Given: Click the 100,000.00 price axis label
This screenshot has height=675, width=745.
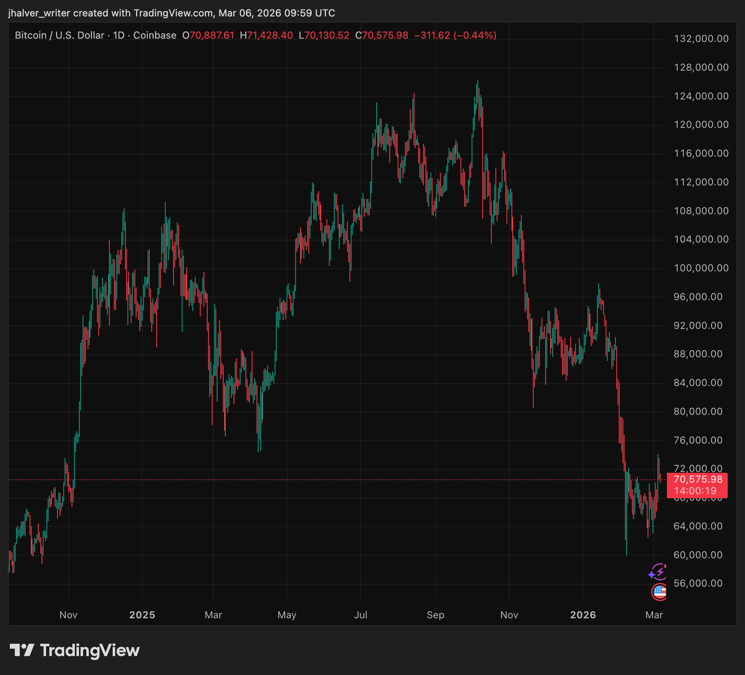Looking at the screenshot, I should (x=701, y=268).
